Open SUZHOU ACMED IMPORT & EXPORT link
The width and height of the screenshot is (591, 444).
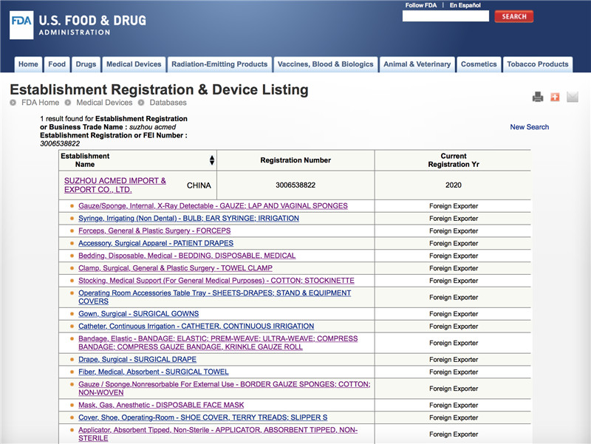[115, 185]
